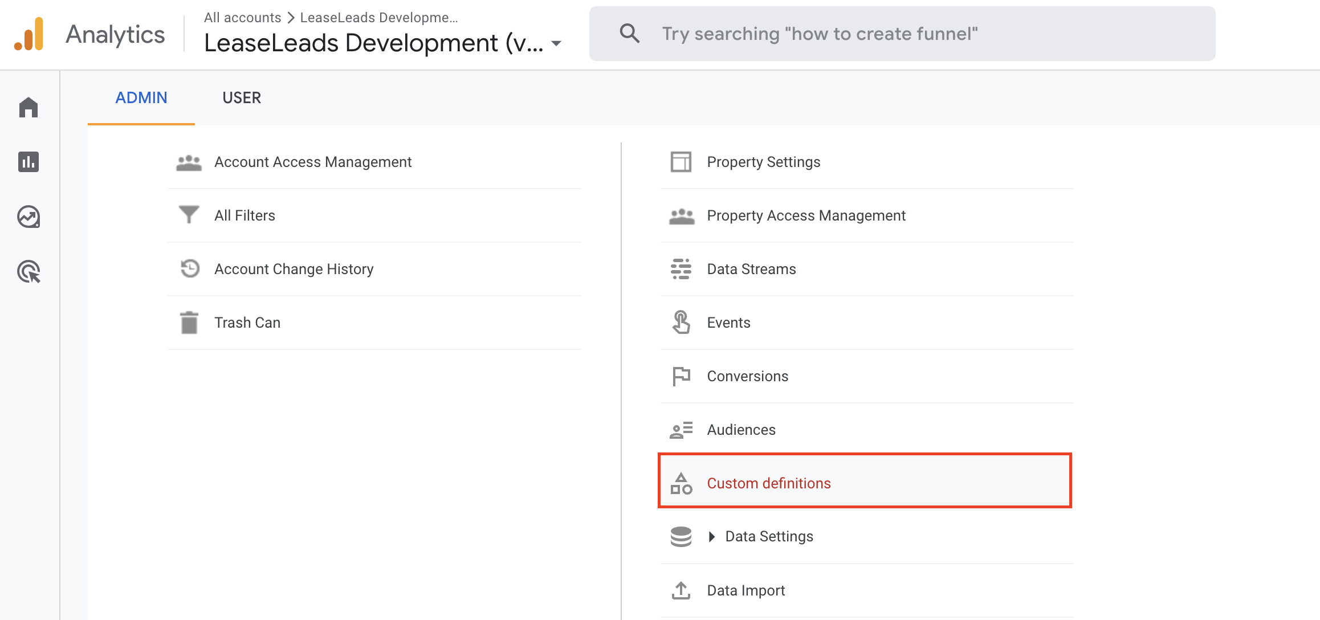The height and width of the screenshot is (620, 1320).
Task: Click the Analytics product name text
Action: tap(115, 35)
